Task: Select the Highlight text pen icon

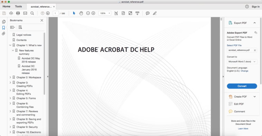Action: tap(155, 13)
